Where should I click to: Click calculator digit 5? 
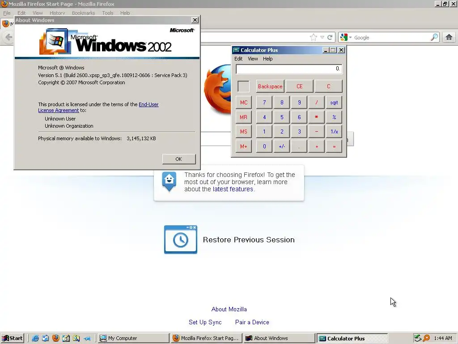(x=282, y=117)
